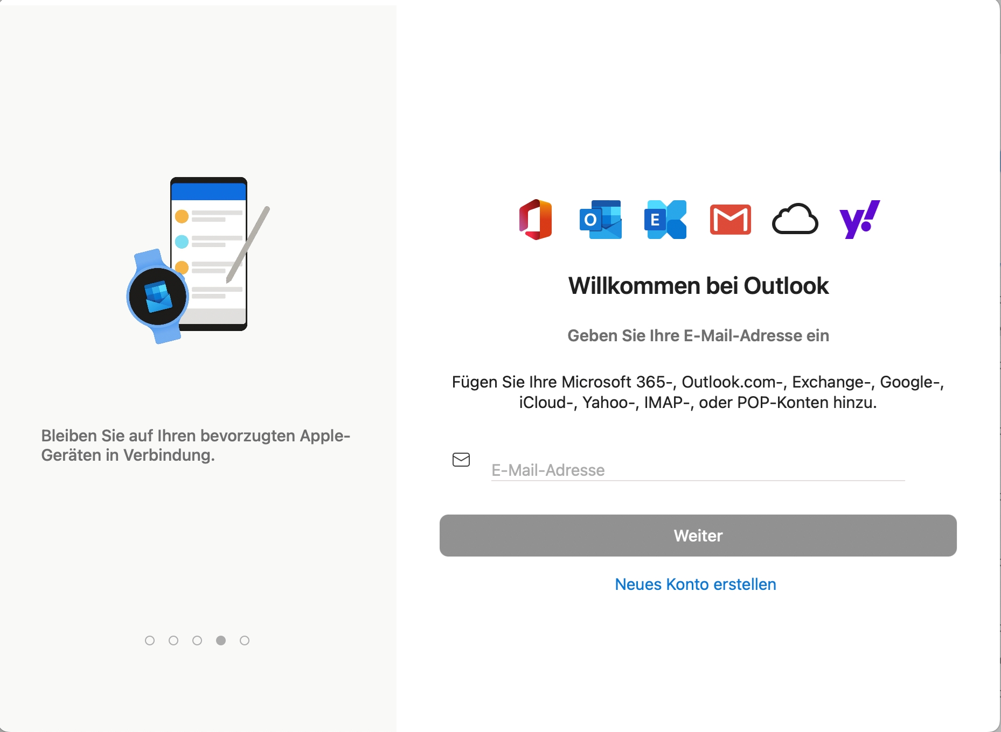Screen dimensions: 1001x732
Task: Click the Microsoft 365 Office logo icon
Action: [x=536, y=220]
